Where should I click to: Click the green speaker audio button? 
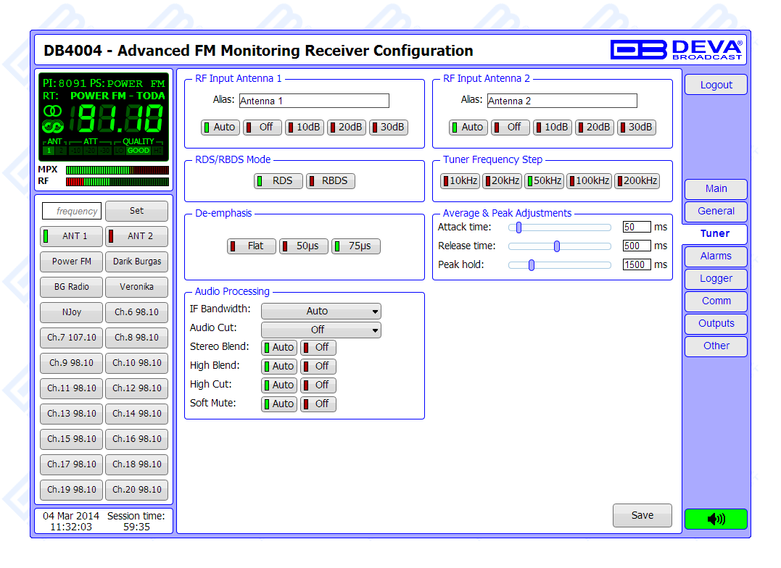tap(716, 519)
